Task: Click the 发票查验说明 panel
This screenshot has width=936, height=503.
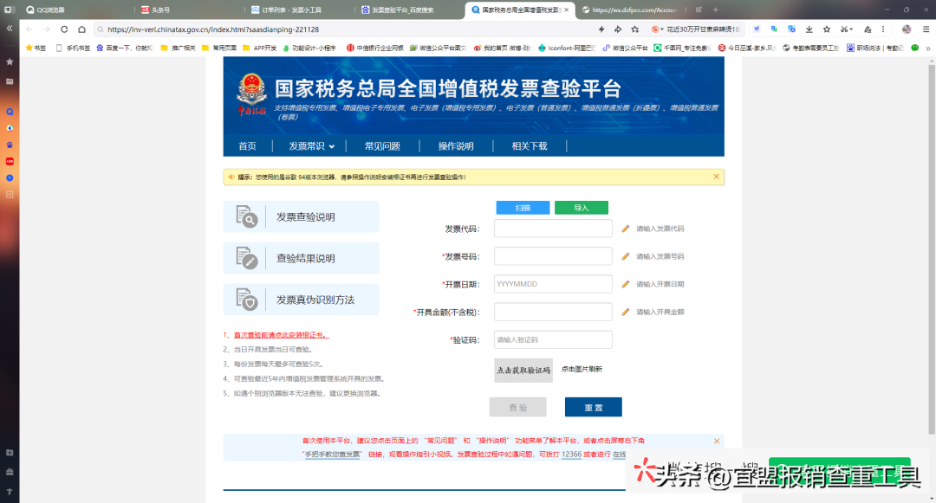Action: [301, 216]
